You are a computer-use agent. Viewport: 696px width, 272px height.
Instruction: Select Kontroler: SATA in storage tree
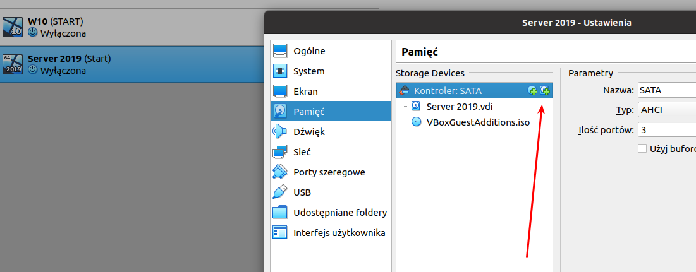pos(475,91)
